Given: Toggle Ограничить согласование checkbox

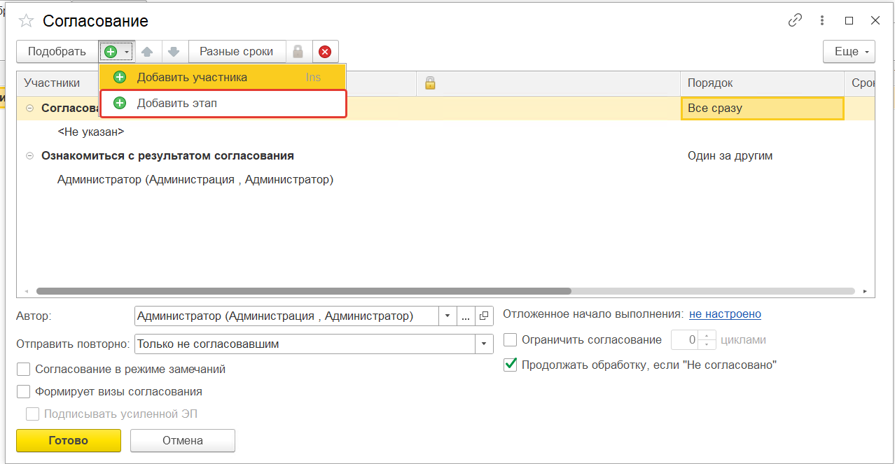Looking at the screenshot, I should [511, 340].
